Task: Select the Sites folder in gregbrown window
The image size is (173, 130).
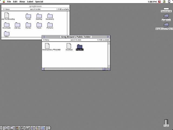Action: point(6,34)
